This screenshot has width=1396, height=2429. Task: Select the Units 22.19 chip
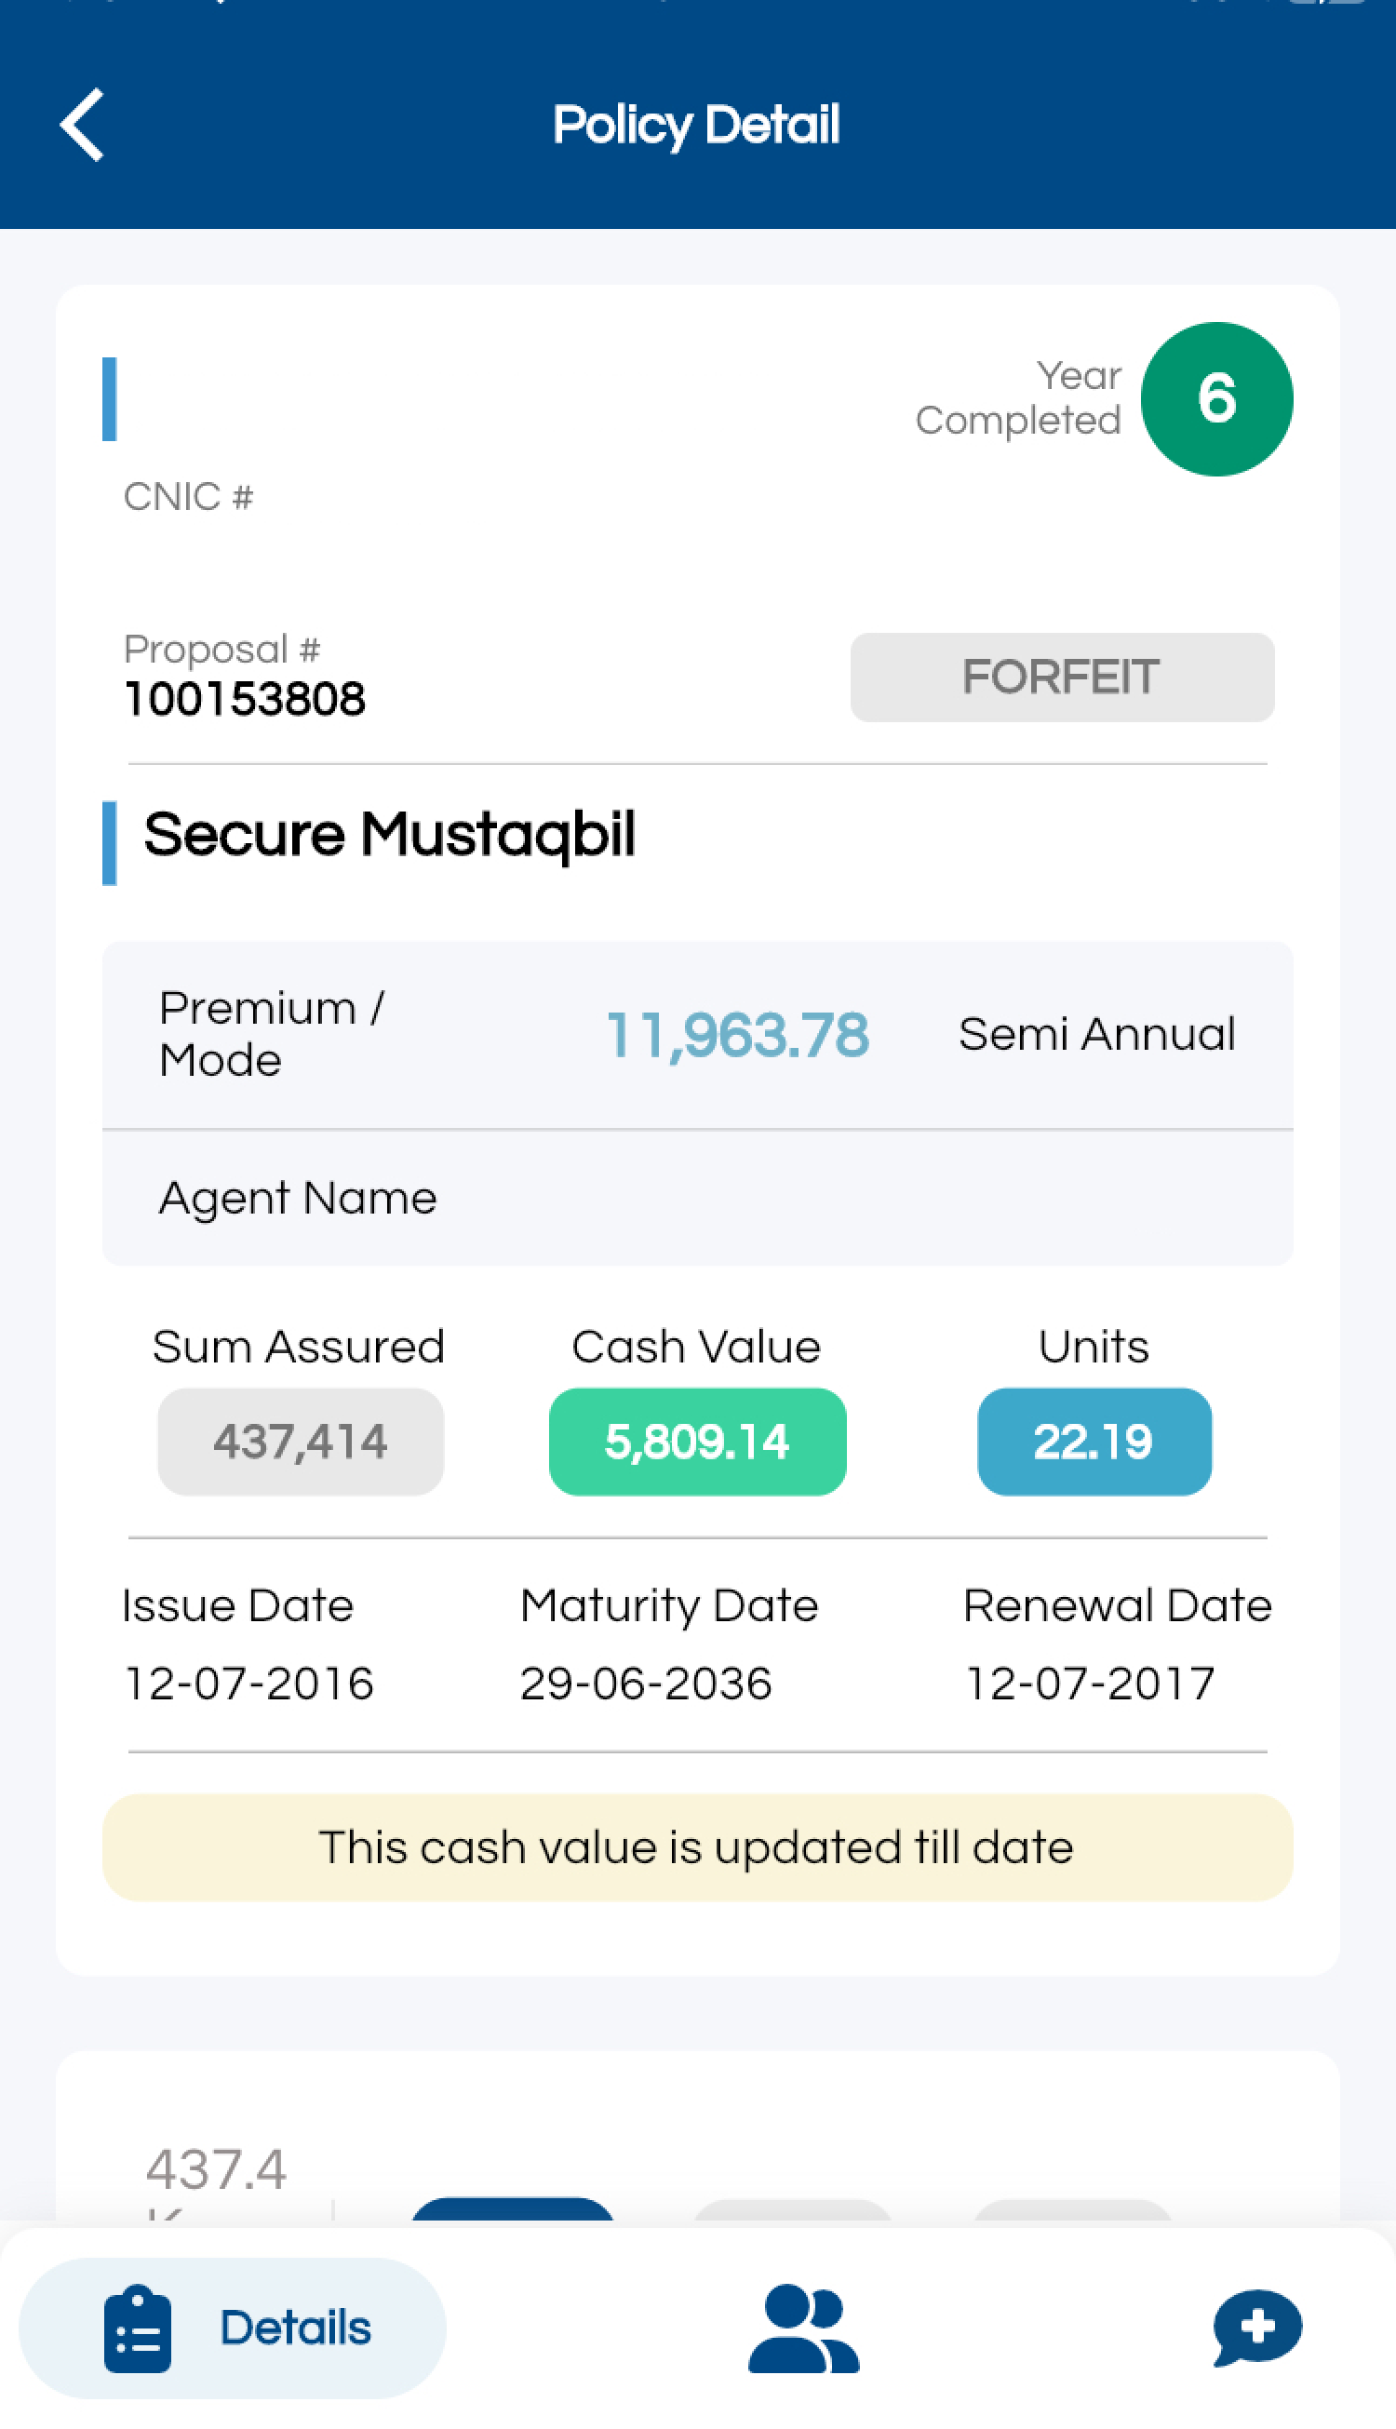[x=1094, y=1441]
